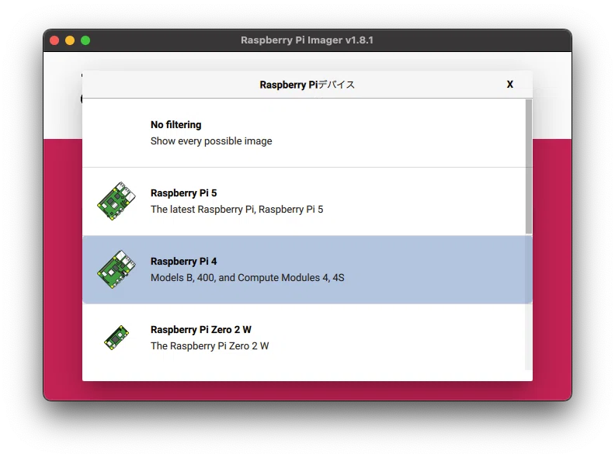Click 'The latest Raspberry Pi, Raspberry Pi 5' text
The height and width of the screenshot is (458, 615).
click(x=237, y=210)
